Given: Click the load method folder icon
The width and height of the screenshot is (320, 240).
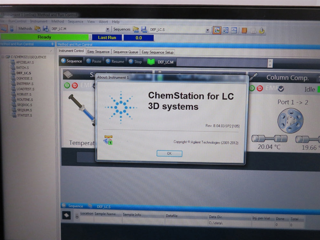Looking at the screenshot, I should [x=37, y=28].
